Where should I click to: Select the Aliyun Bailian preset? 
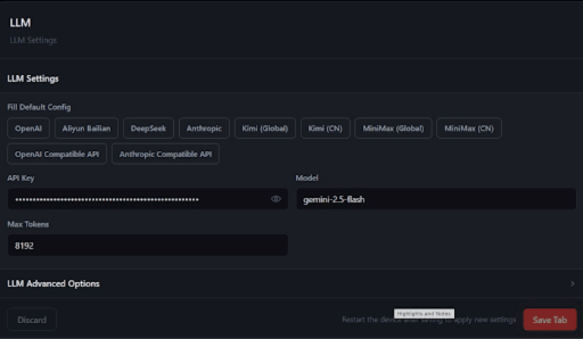coord(87,128)
